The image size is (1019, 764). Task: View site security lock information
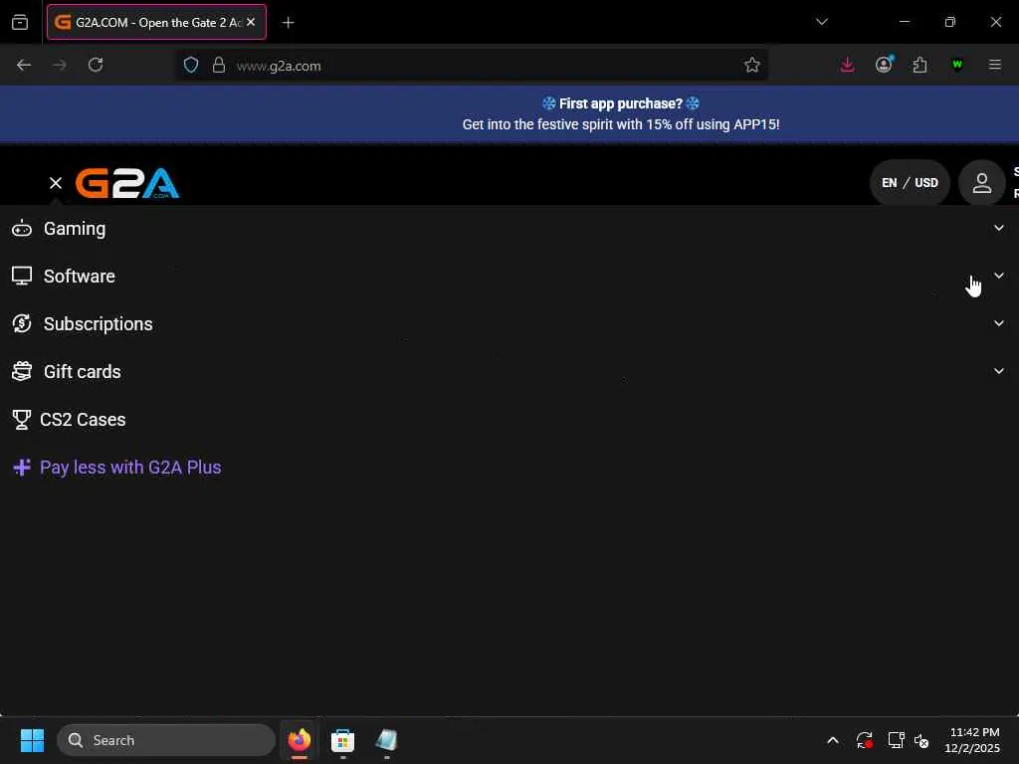tap(219, 65)
